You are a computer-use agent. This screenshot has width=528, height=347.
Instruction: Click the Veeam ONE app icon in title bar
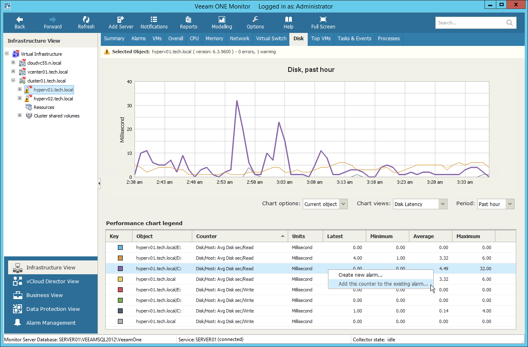tap(7, 6)
